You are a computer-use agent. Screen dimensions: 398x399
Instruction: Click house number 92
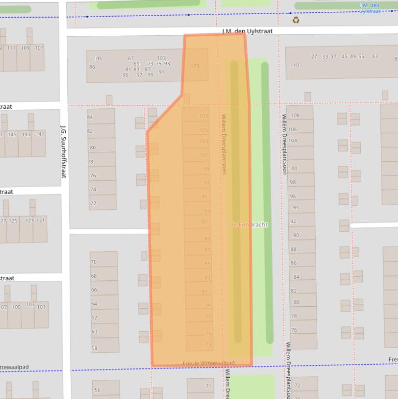click(x=293, y=221)
